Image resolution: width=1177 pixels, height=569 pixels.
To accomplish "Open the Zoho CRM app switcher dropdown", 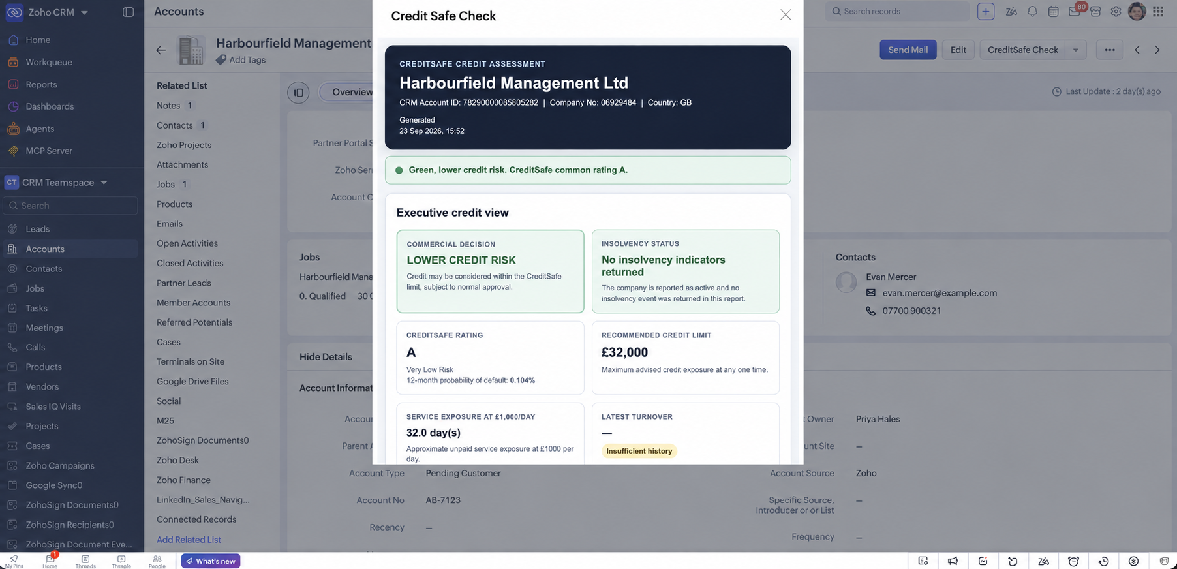I will (x=84, y=12).
